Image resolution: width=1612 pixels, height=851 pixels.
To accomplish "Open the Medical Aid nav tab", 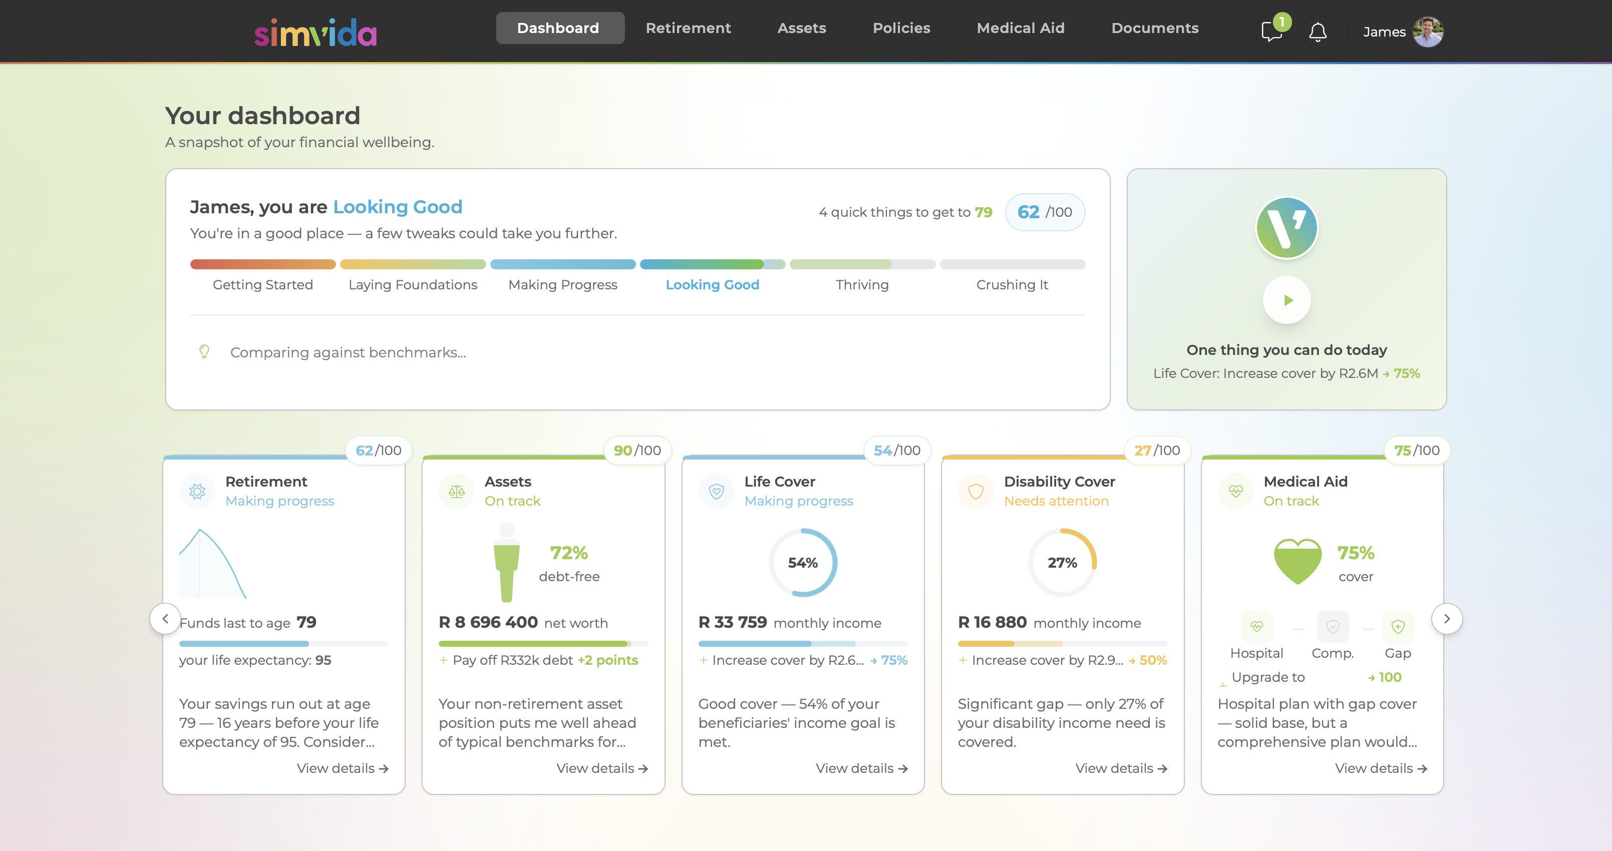I will point(1021,28).
